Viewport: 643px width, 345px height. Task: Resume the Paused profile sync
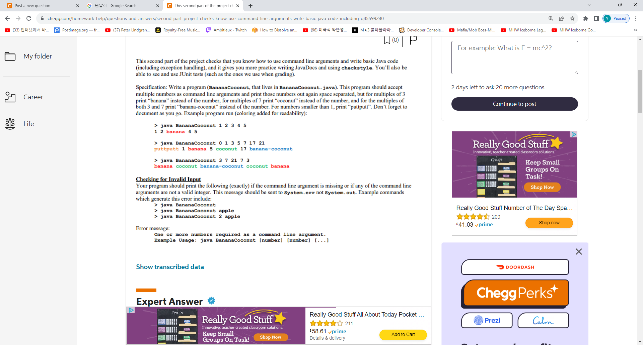tap(616, 18)
